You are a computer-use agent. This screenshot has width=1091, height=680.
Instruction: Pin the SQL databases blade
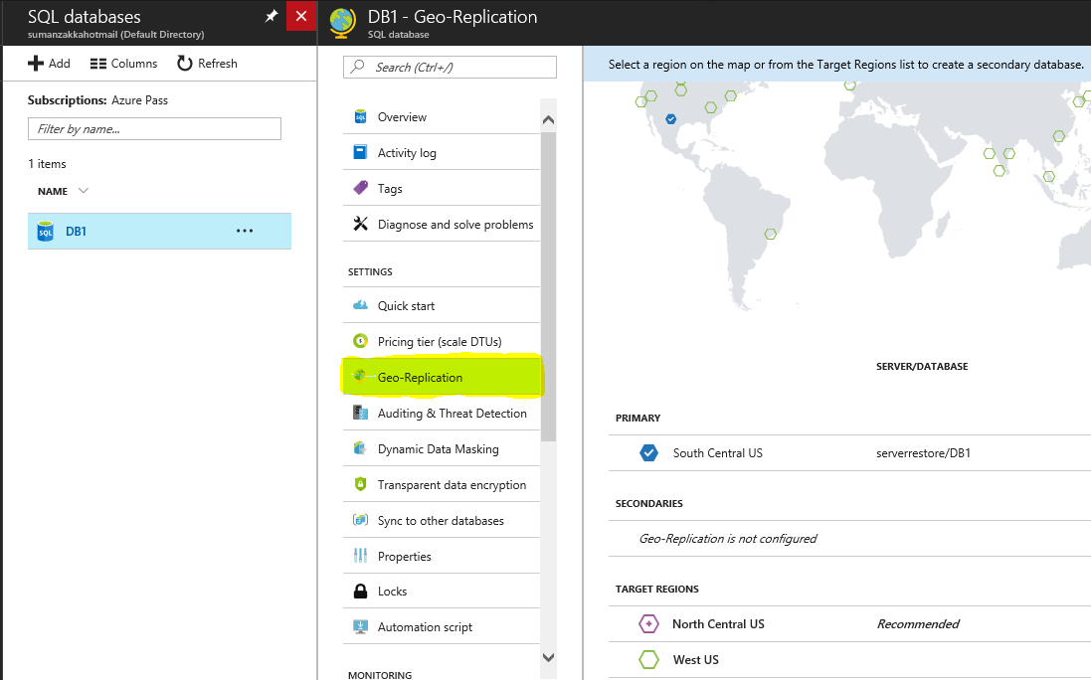pyautogui.click(x=272, y=16)
